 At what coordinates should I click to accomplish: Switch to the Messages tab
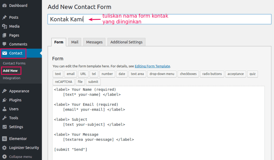coord(94,42)
